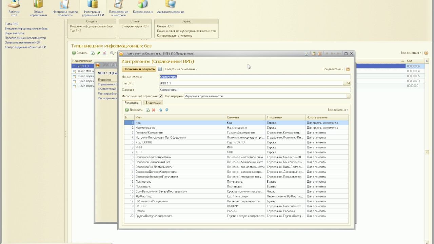Image resolution: width=434 pixels, height=244 pixels.
Task: Collapse the УПП 1.3 tree row
Action: 74,66
